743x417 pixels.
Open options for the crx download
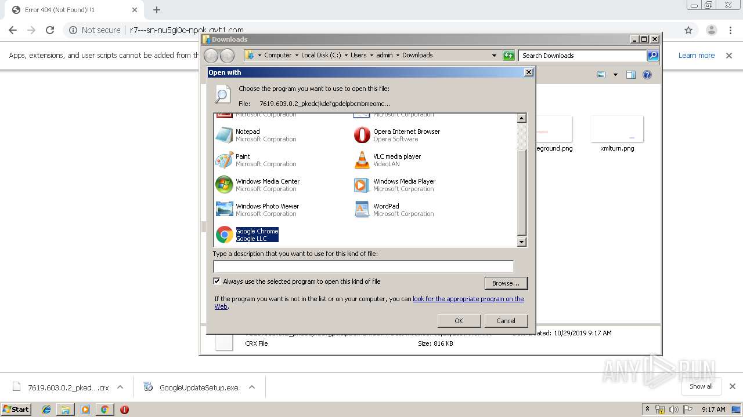(x=120, y=387)
